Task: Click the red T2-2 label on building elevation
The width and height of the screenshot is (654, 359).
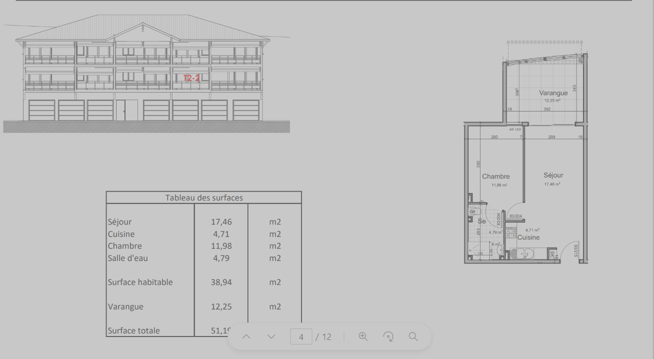Action: click(x=191, y=78)
